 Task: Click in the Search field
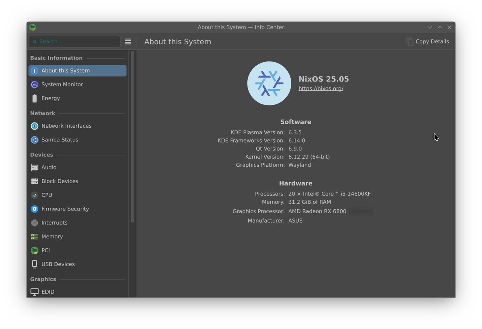pos(74,41)
